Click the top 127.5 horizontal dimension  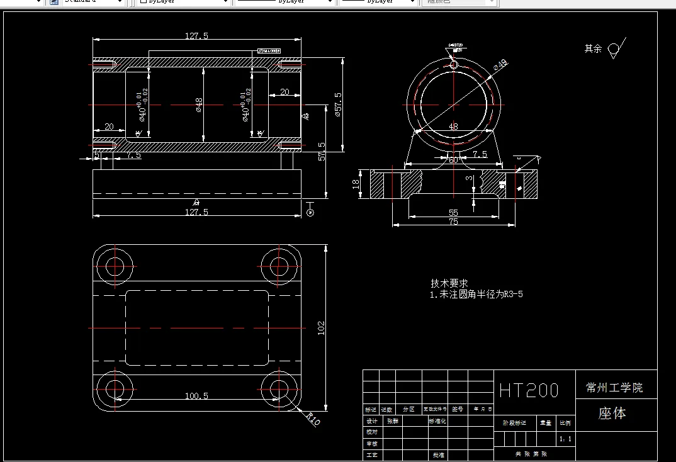[197, 35]
